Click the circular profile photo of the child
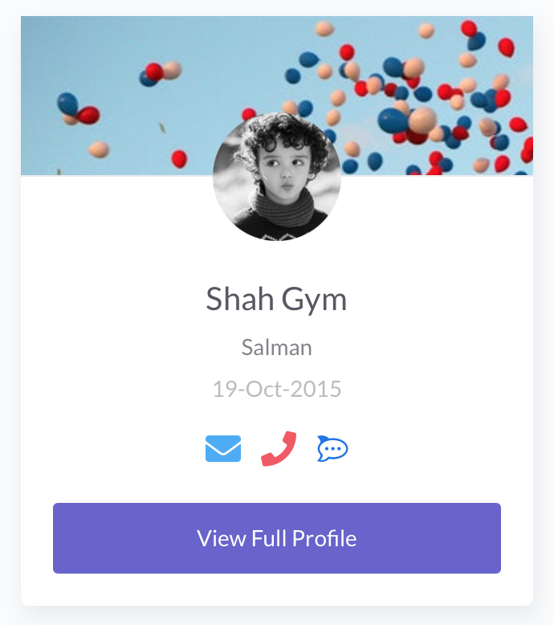This screenshot has width=554, height=625. tap(277, 177)
